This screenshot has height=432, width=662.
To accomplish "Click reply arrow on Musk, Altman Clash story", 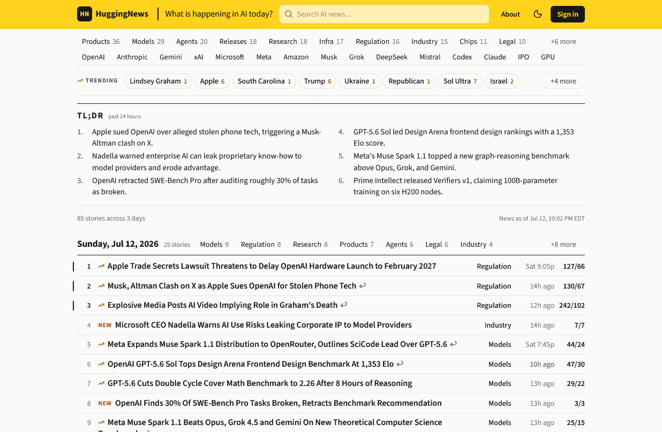I will 363,285.
